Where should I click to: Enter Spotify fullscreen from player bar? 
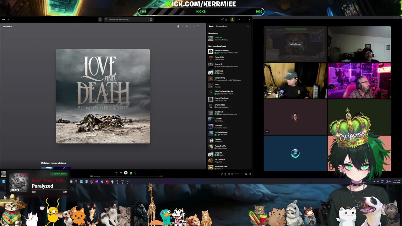tap(250, 174)
